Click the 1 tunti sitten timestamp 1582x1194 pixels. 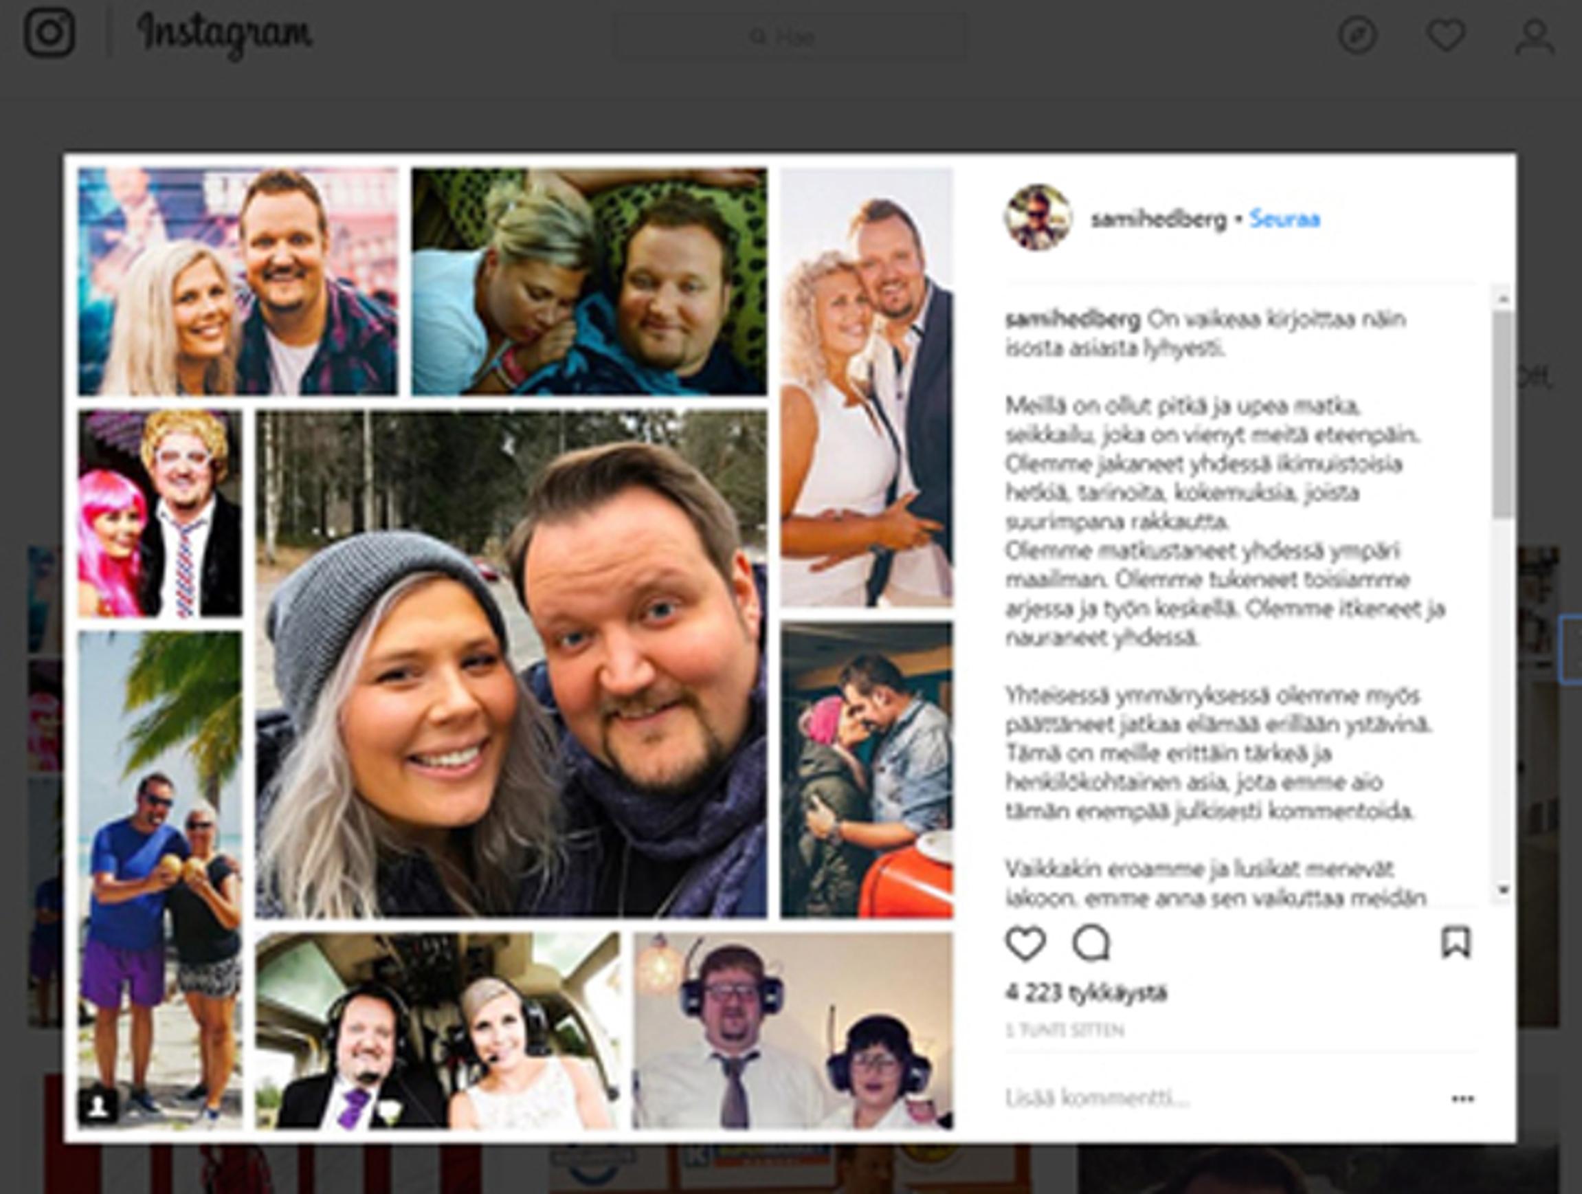coord(1065,1030)
